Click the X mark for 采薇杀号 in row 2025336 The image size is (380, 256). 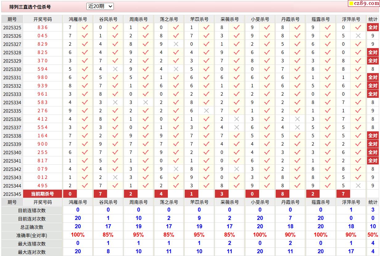point(237,119)
